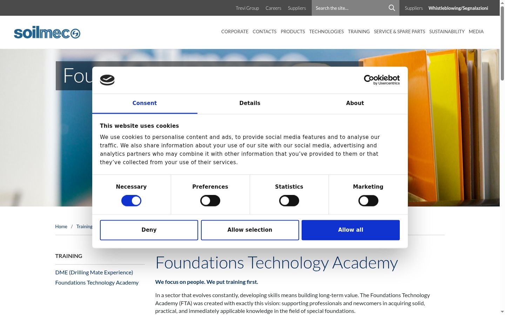Click the search magnifier icon
This screenshot has height=315, width=505.
click(392, 8)
